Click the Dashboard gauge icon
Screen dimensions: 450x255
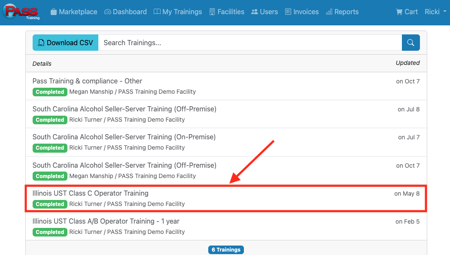click(x=108, y=12)
